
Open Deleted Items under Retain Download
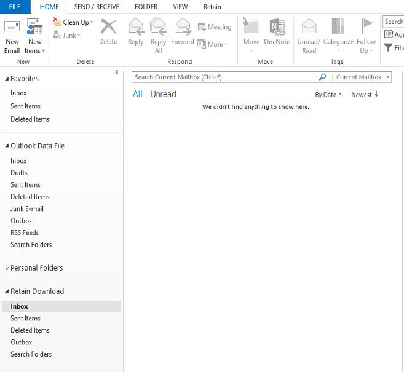point(30,330)
